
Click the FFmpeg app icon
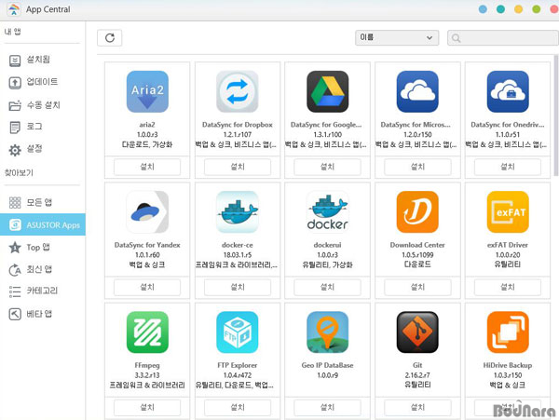(x=147, y=332)
